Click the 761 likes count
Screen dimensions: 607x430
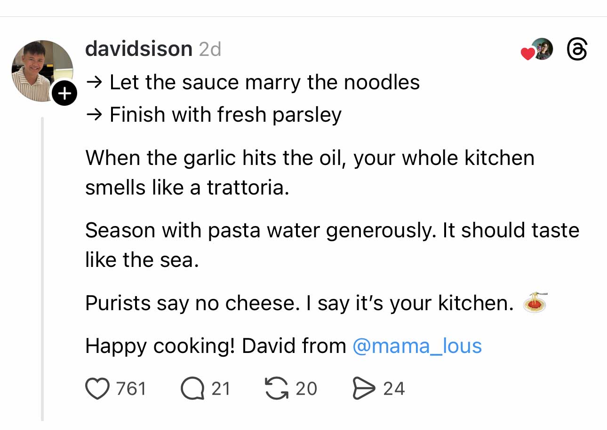pos(131,389)
